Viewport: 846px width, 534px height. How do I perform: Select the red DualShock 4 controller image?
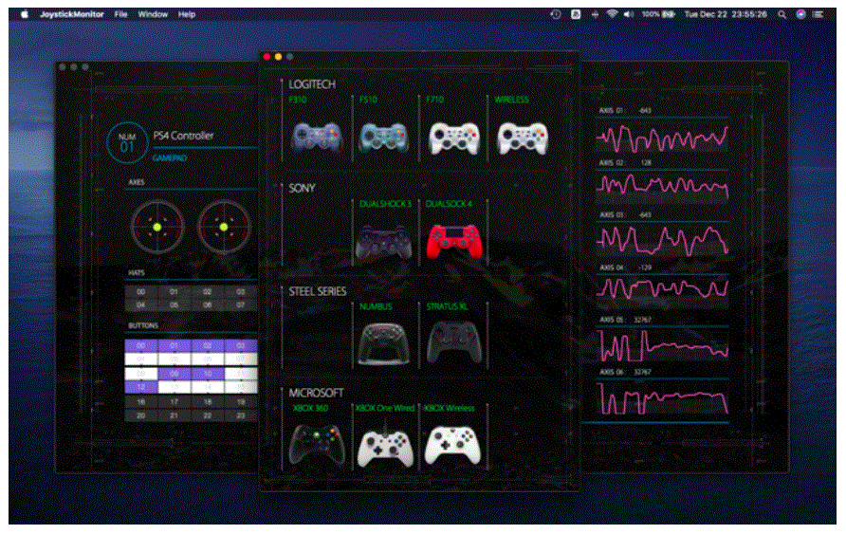(x=453, y=242)
